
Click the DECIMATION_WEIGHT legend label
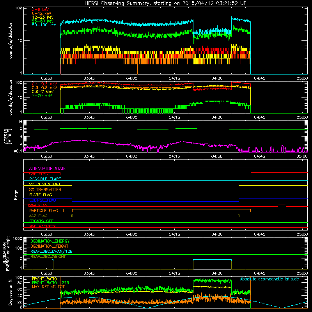coord(50,246)
